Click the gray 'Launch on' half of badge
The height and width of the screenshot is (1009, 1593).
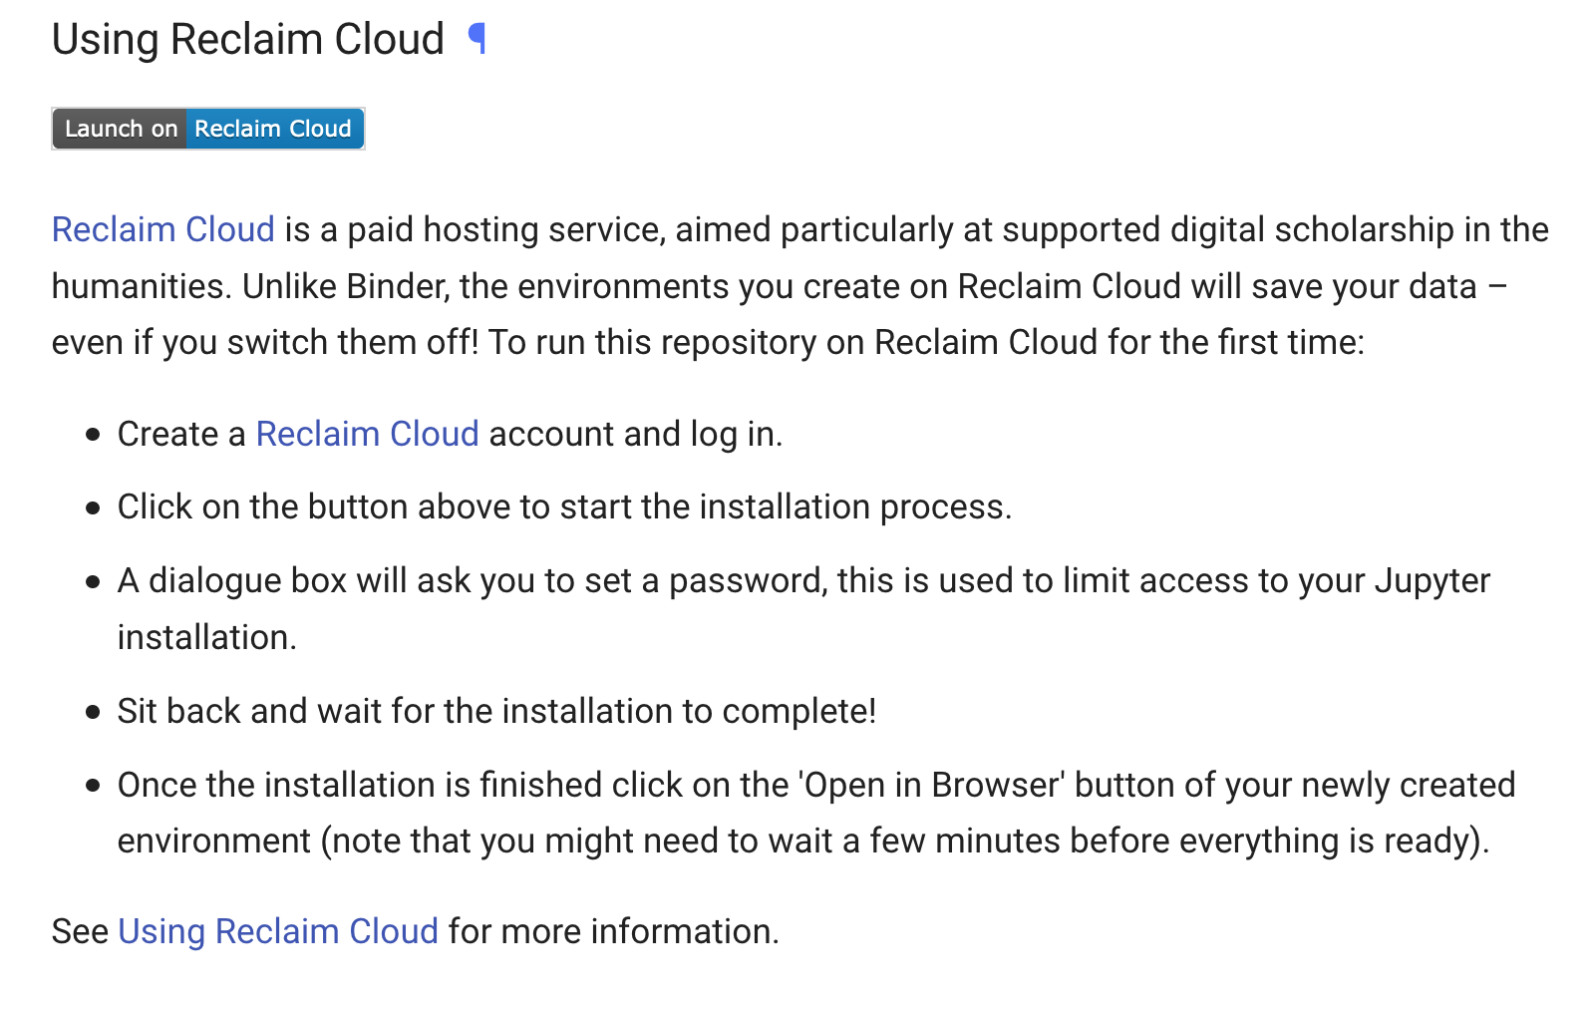pos(120,129)
